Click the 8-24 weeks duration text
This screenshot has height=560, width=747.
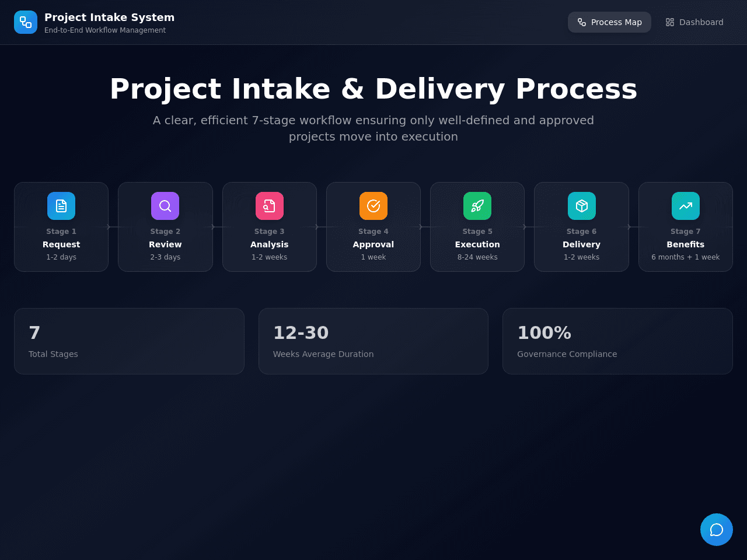pos(477,257)
